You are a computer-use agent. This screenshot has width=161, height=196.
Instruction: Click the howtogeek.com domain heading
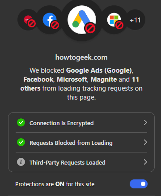coord(81,57)
